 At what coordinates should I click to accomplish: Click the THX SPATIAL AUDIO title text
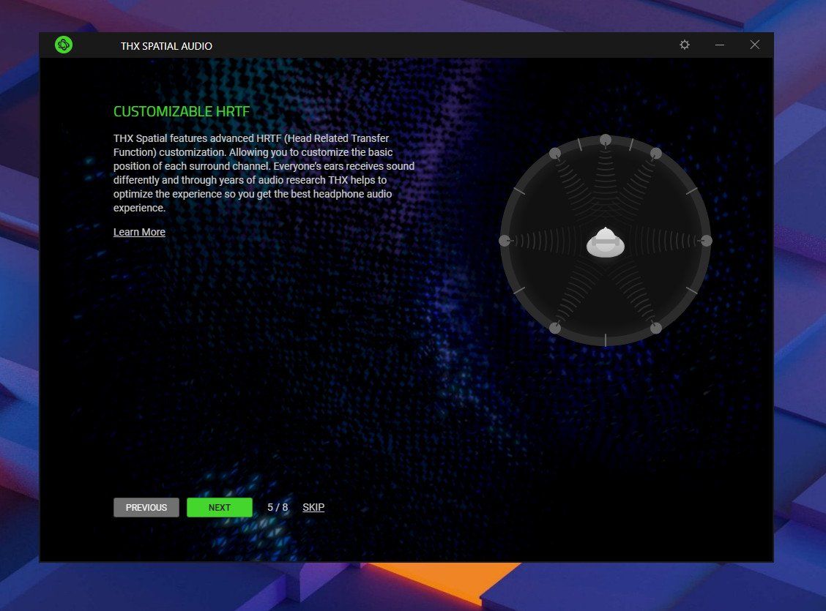[166, 46]
